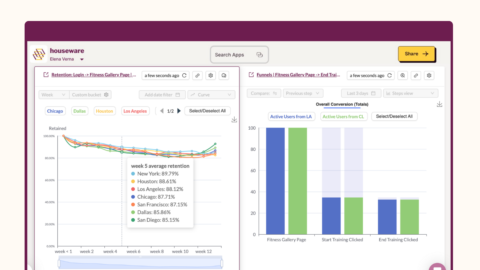Toggle the Chicago city filter
Screen dimensions: 480x270
click(55, 111)
